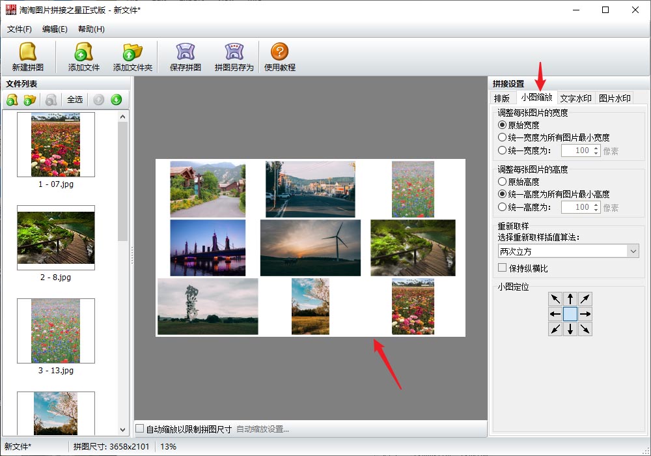Click the 统一宽度为 pixel input field
Viewport: 651px width, 456px height.
[577, 150]
